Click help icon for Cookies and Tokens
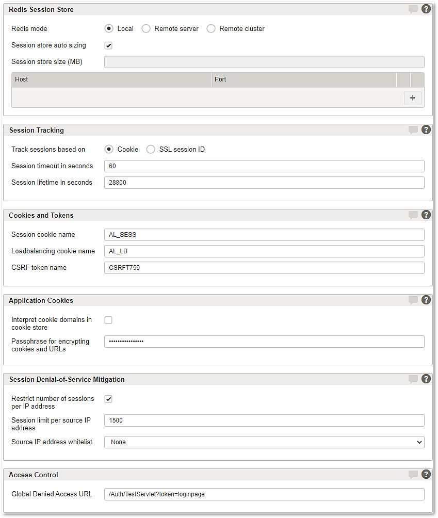438x518 pixels. pos(426,215)
